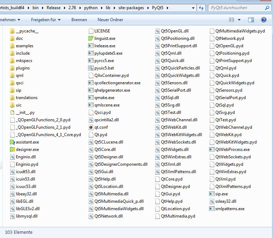Click the linguist.exe file icon
The image size is (273, 238).
tap(91, 38)
